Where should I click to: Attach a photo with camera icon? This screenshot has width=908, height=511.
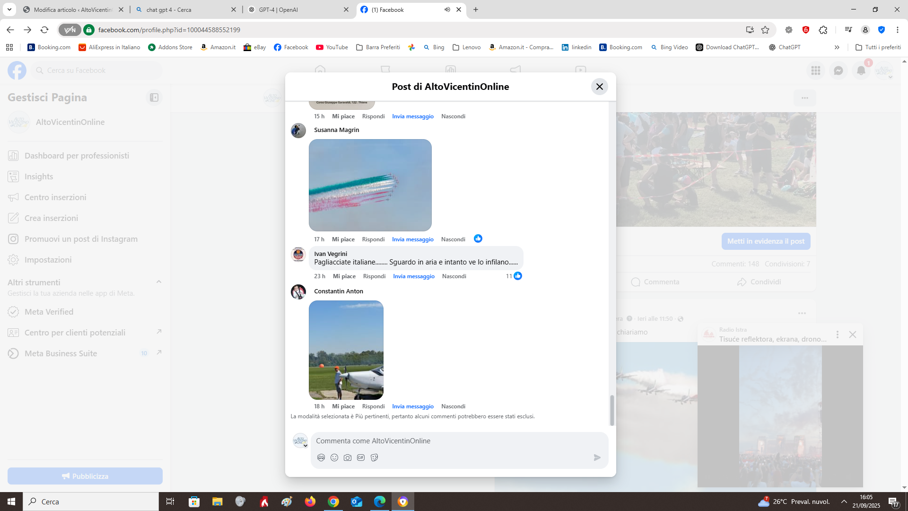348,458
